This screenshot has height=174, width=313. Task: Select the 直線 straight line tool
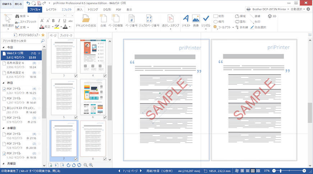(255, 16)
